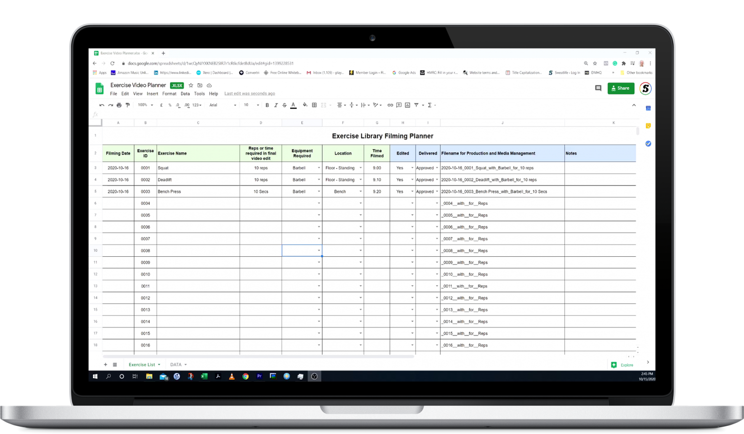The height and width of the screenshot is (434, 744).
Task: Switch to the DATA sheet tab
Action: pyautogui.click(x=176, y=364)
